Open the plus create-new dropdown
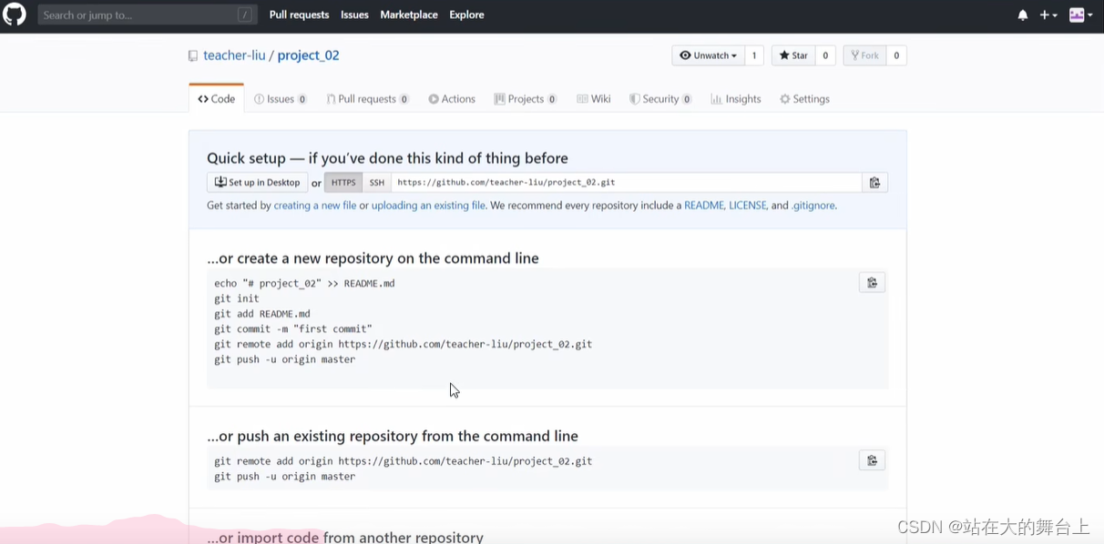The width and height of the screenshot is (1104, 544). pos(1048,15)
